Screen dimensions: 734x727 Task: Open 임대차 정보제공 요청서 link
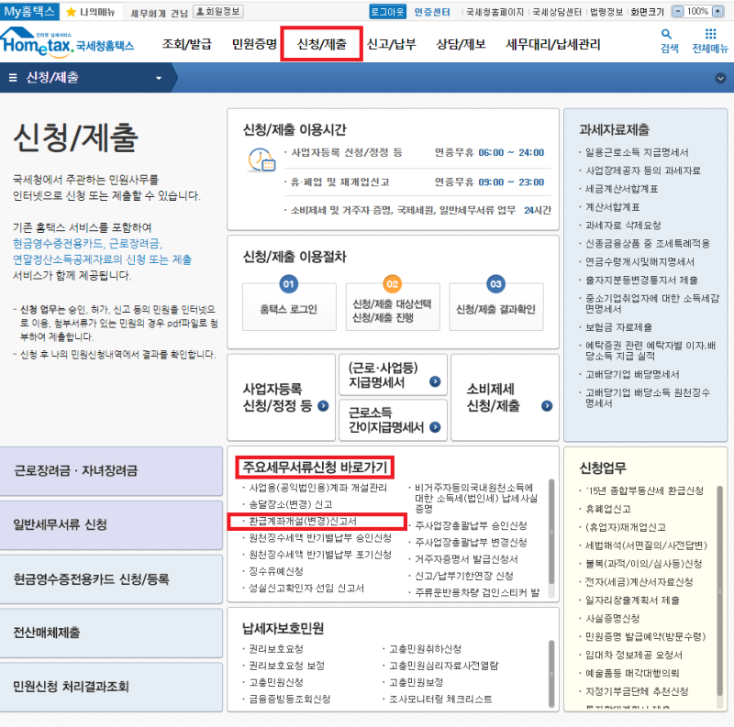(x=634, y=655)
